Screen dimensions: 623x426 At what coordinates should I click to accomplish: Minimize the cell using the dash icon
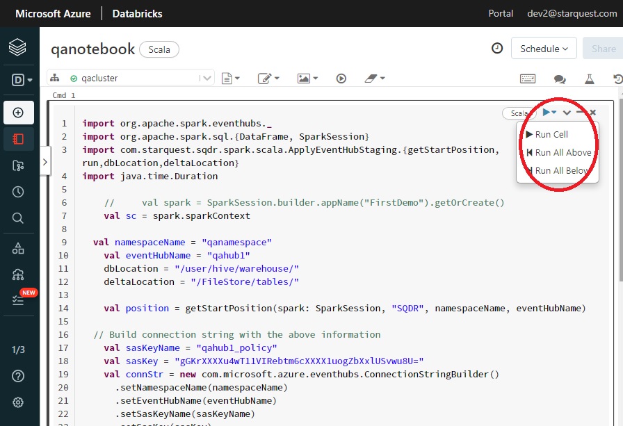tap(580, 112)
